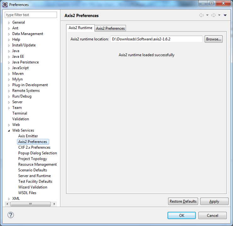The image size is (233, 226).
Task: Expand the XML node
Action: pos(9,199)
